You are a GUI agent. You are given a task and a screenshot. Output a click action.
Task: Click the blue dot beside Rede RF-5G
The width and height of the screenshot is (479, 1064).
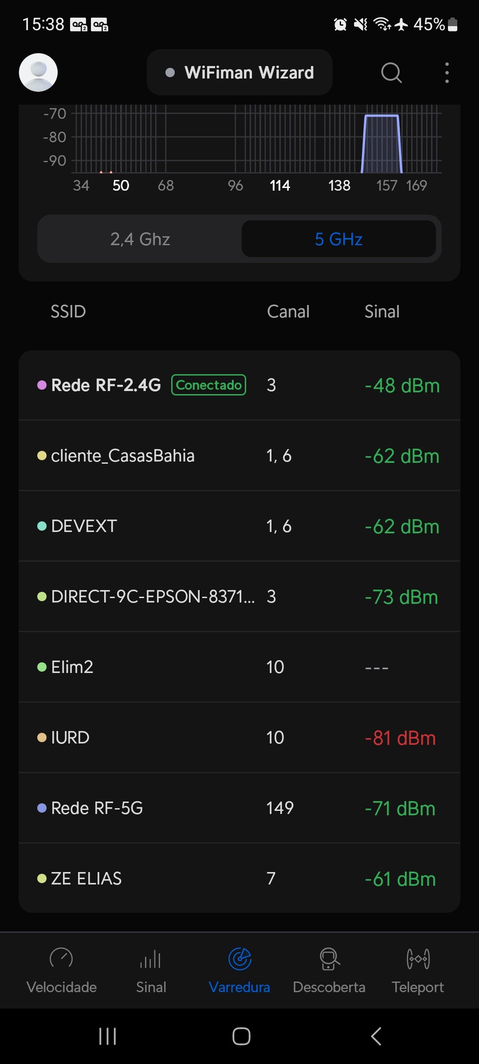click(x=42, y=808)
